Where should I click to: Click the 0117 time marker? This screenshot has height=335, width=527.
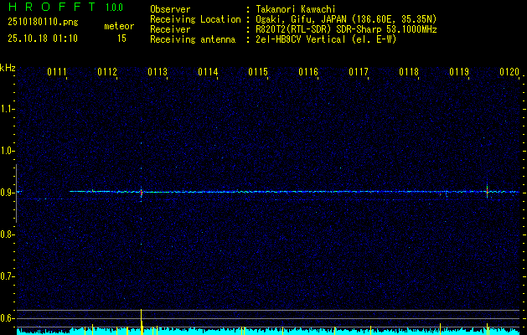[359, 72]
